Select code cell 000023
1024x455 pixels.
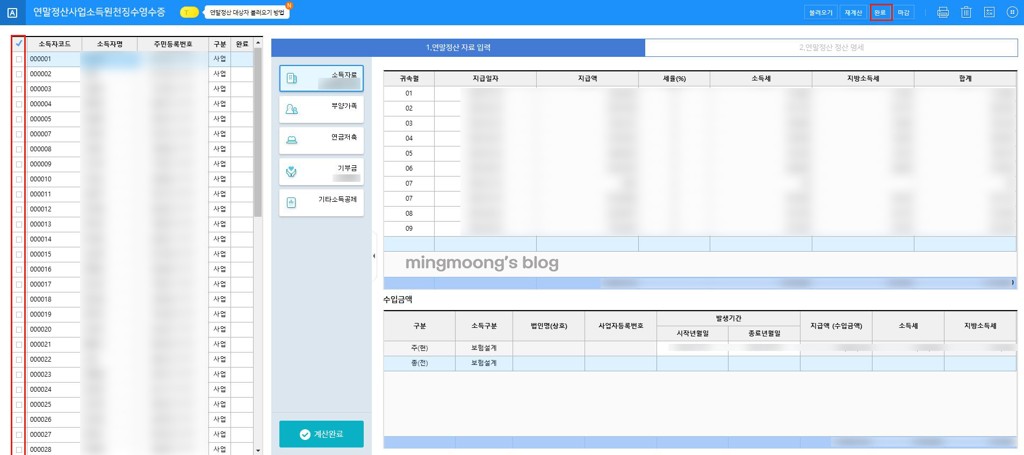pos(54,375)
